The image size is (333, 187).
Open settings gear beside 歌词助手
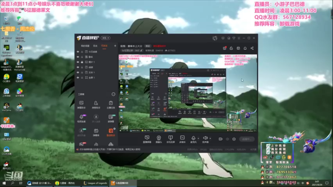114,129
